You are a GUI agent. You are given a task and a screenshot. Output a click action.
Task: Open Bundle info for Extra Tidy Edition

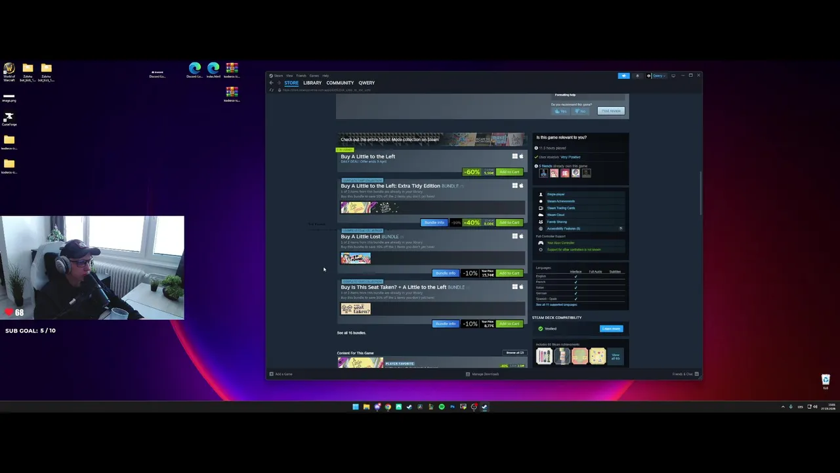pos(434,223)
